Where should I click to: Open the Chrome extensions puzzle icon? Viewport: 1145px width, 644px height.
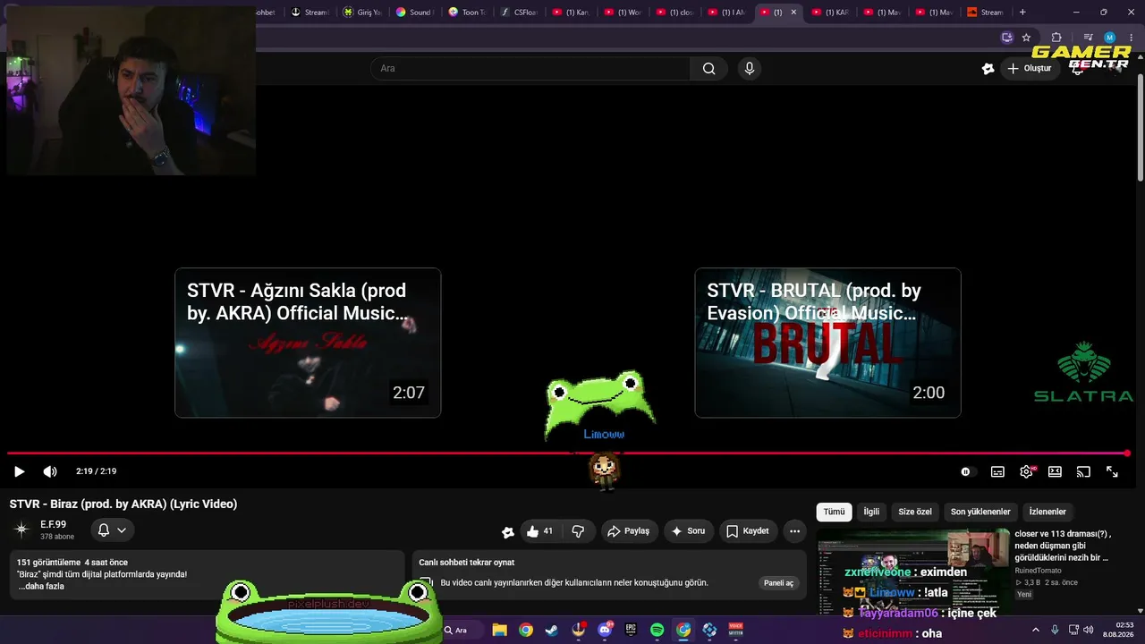[1056, 38]
